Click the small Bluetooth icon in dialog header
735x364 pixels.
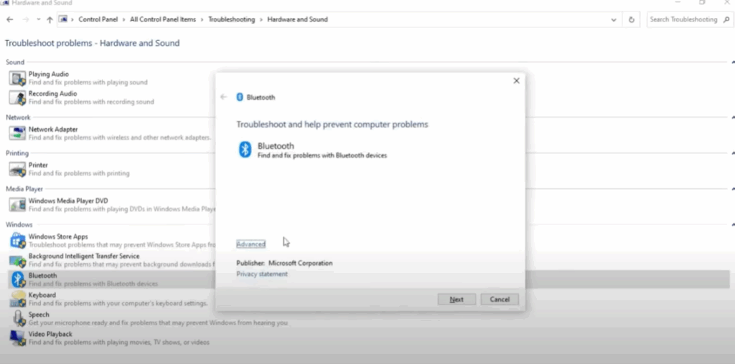click(x=240, y=97)
